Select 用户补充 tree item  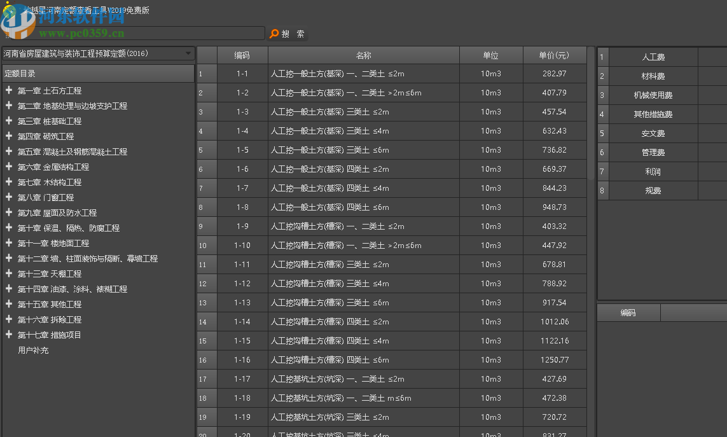point(33,350)
